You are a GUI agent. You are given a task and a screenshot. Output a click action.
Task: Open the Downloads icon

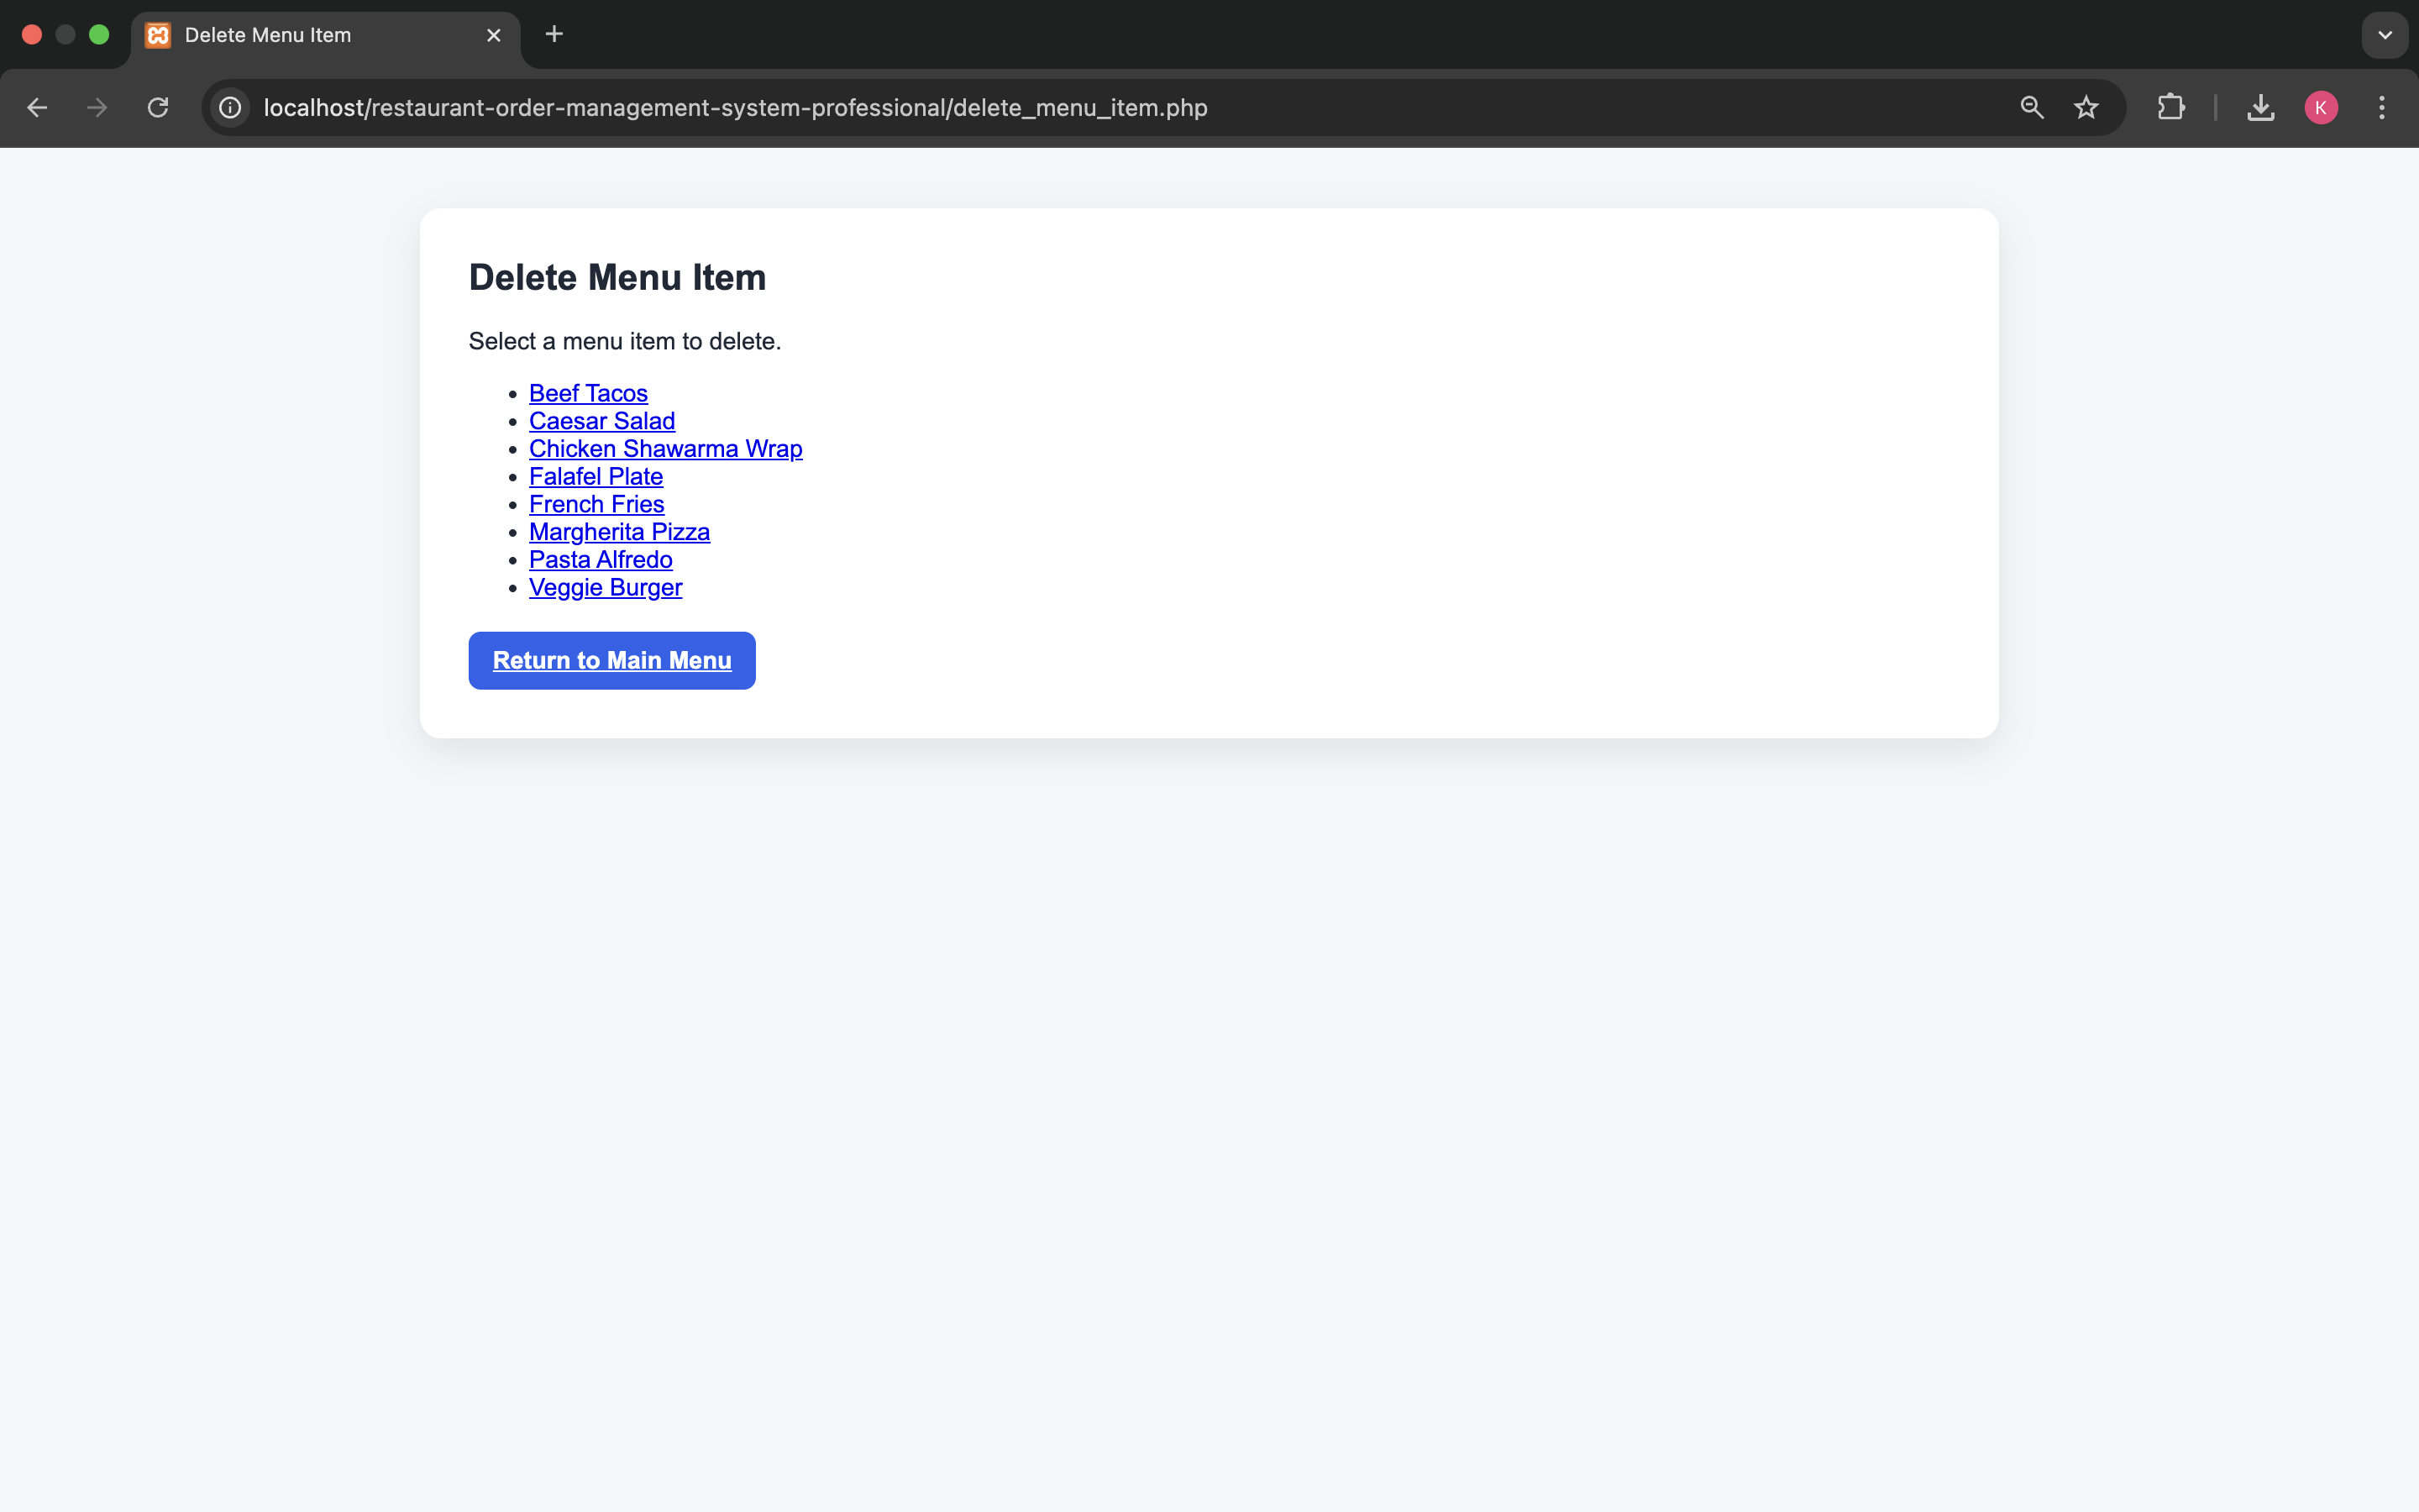(x=2260, y=107)
